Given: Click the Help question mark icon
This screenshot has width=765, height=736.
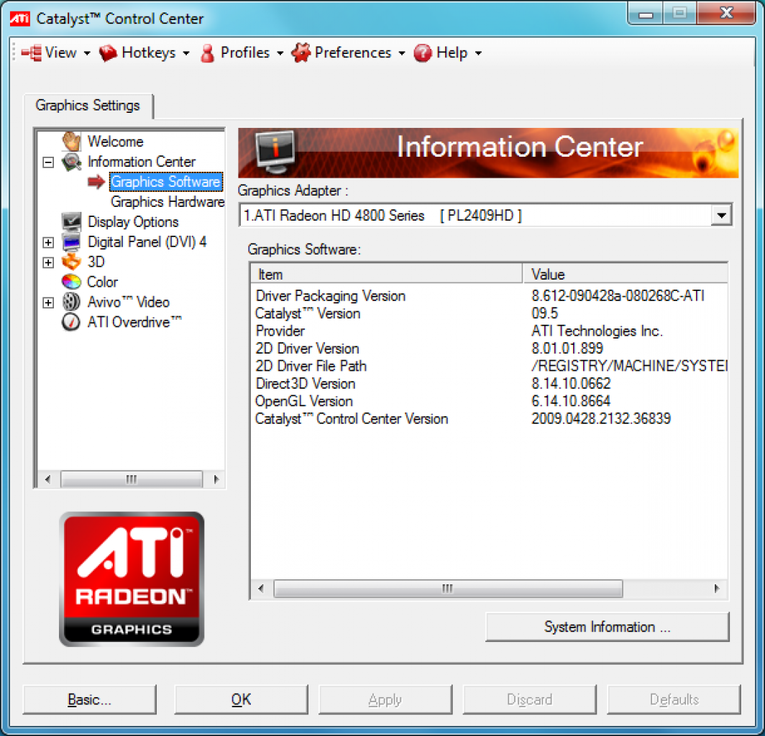Looking at the screenshot, I should 423,52.
